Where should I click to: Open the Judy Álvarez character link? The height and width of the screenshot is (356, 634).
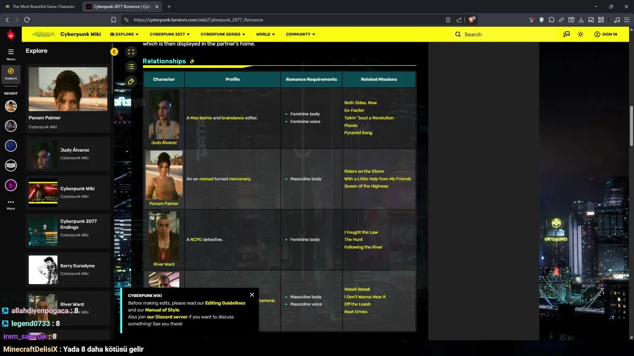point(164,142)
